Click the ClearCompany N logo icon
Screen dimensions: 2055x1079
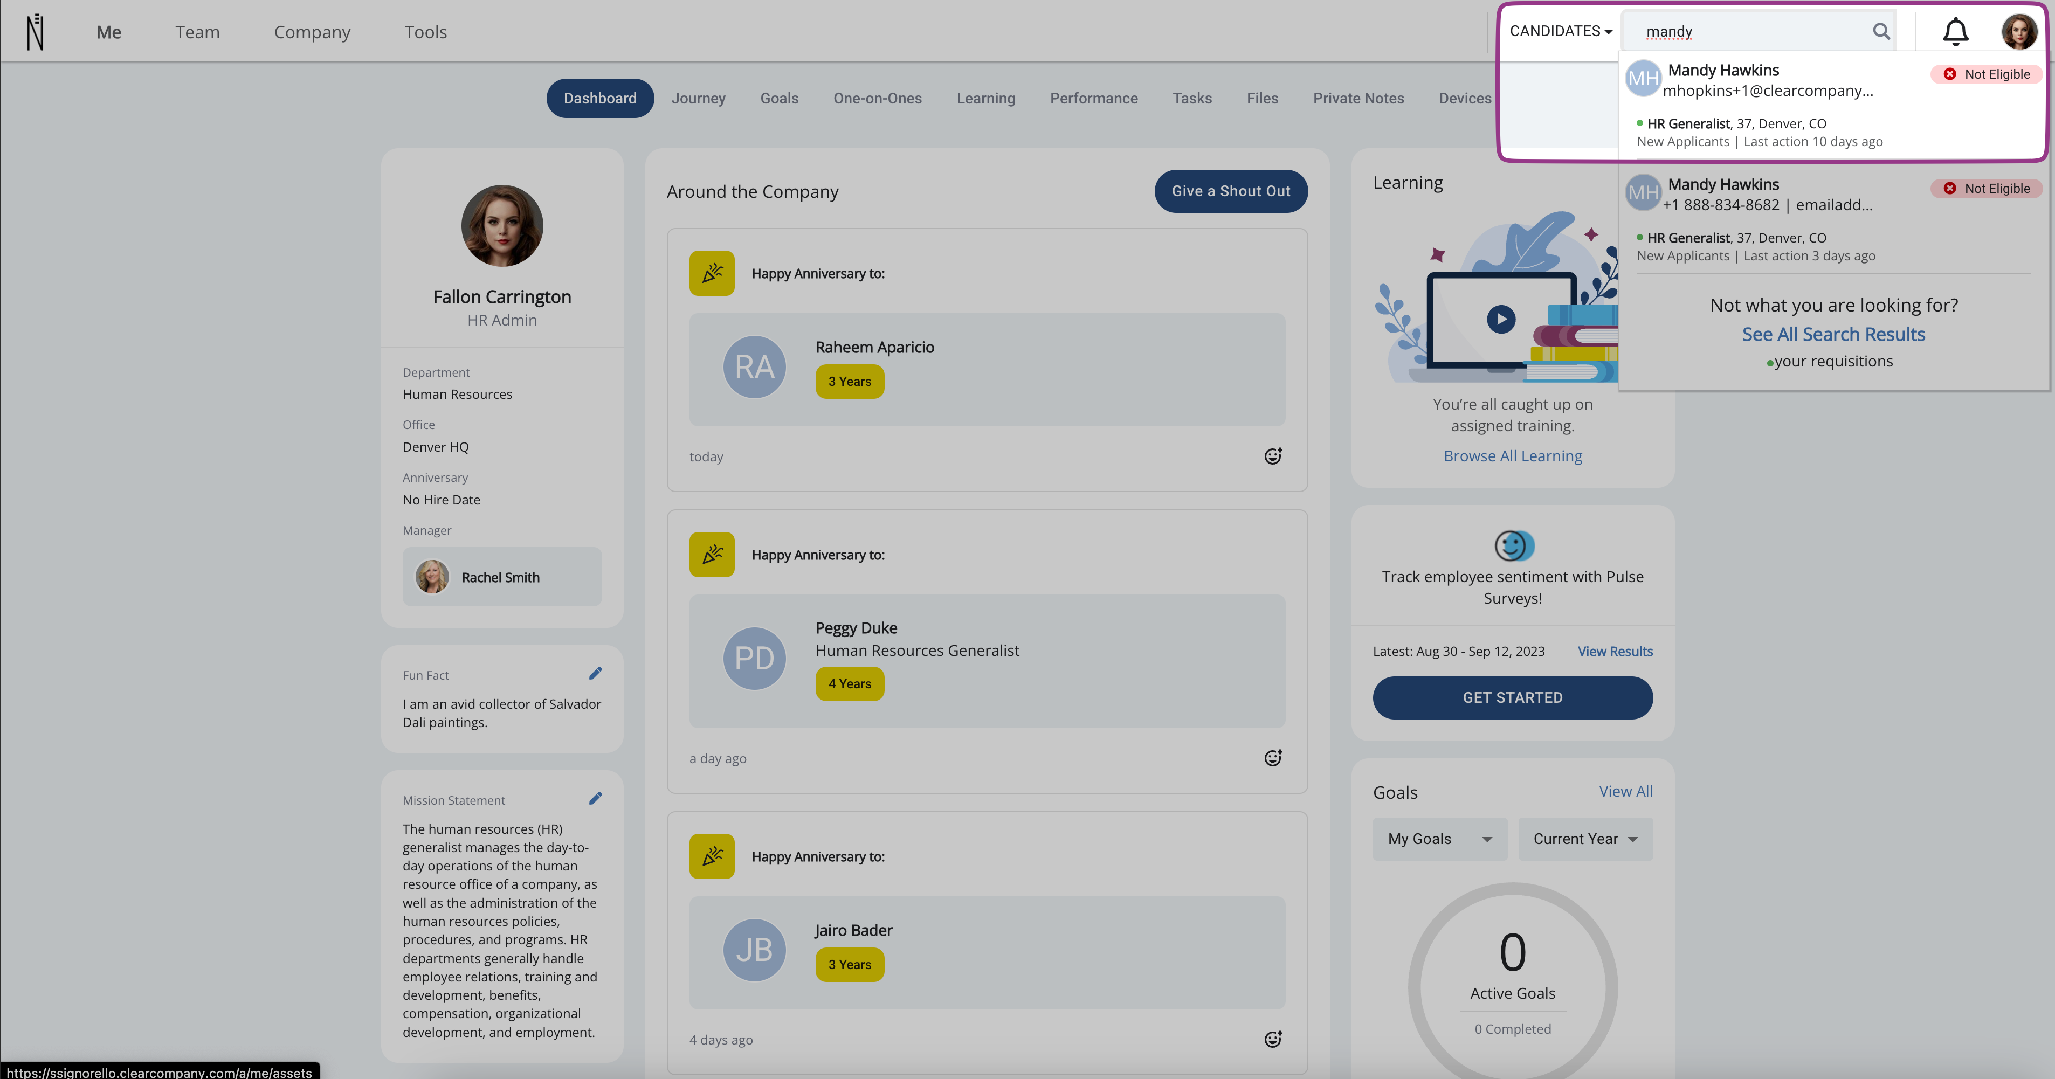tap(35, 32)
